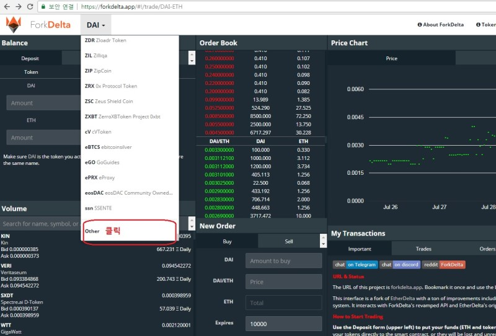Pick ssn SSENTE from the list
This screenshot has width=496, height=336.
pyautogui.click(x=130, y=208)
